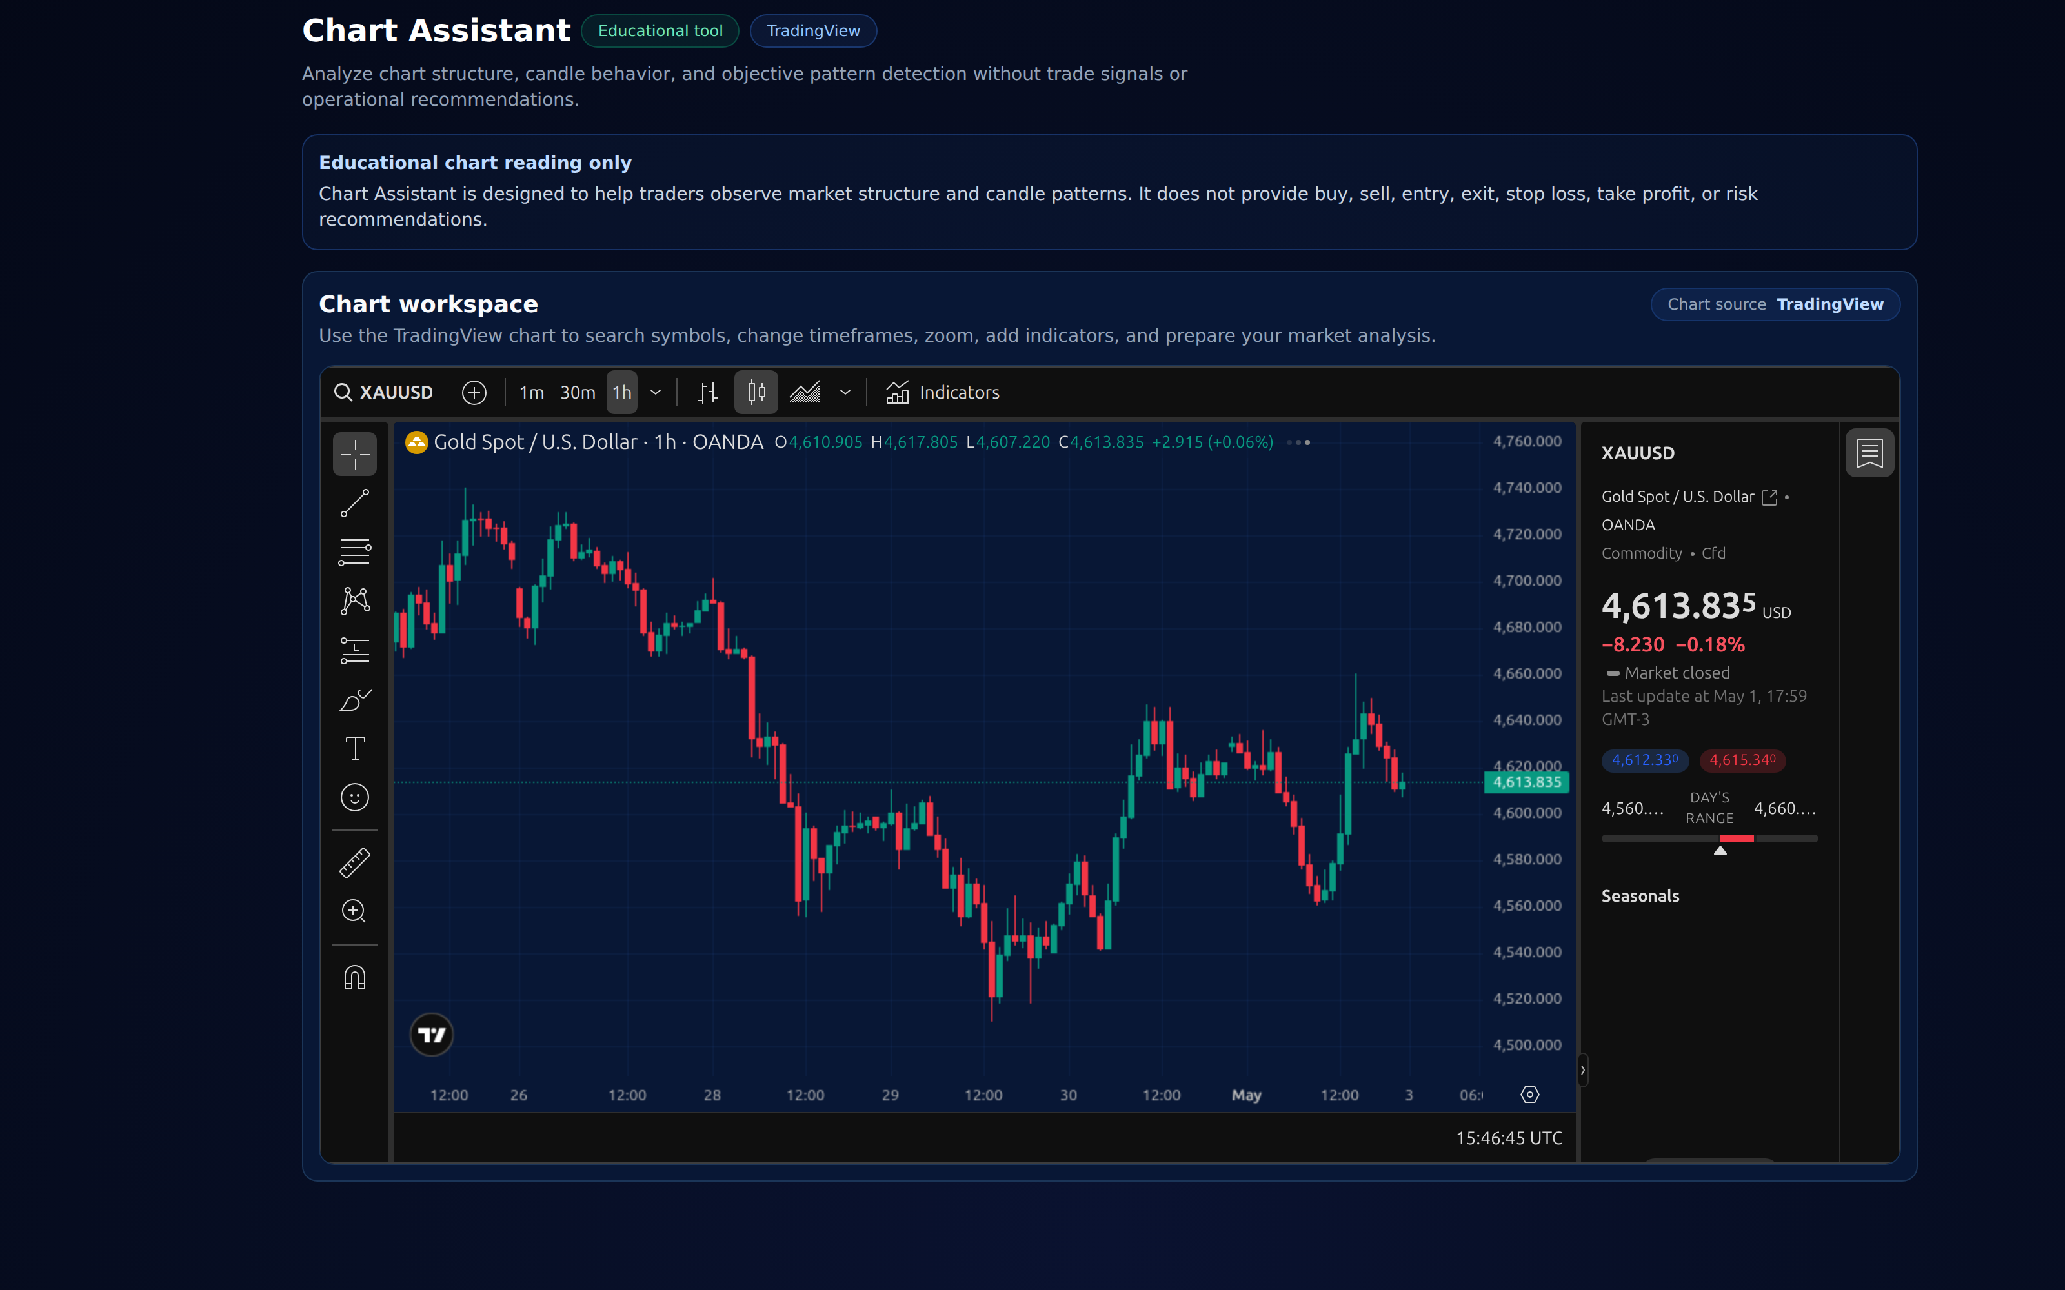Select the crosshair cursor tool
This screenshot has width=2065, height=1290.
click(354, 454)
